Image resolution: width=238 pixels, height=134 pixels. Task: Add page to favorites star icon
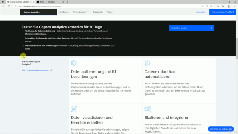point(212,6)
